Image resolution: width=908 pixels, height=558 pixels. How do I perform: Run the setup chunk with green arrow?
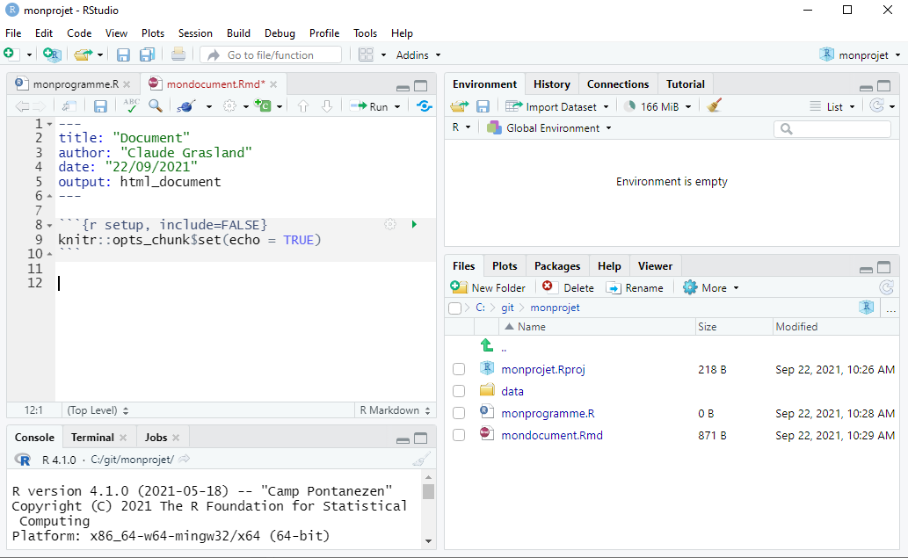pos(414,225)
